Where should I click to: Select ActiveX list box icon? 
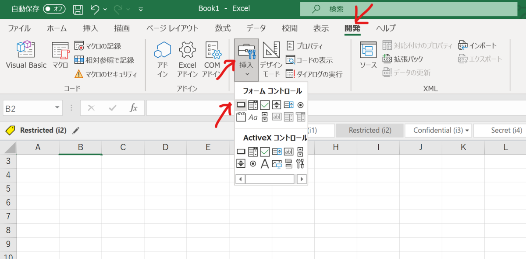coord(277,152)
